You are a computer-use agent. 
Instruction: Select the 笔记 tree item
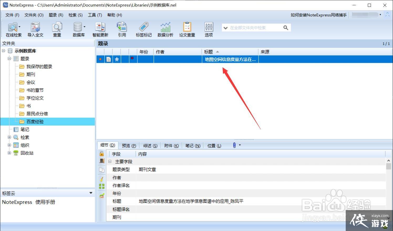click(x=25, y=129)
